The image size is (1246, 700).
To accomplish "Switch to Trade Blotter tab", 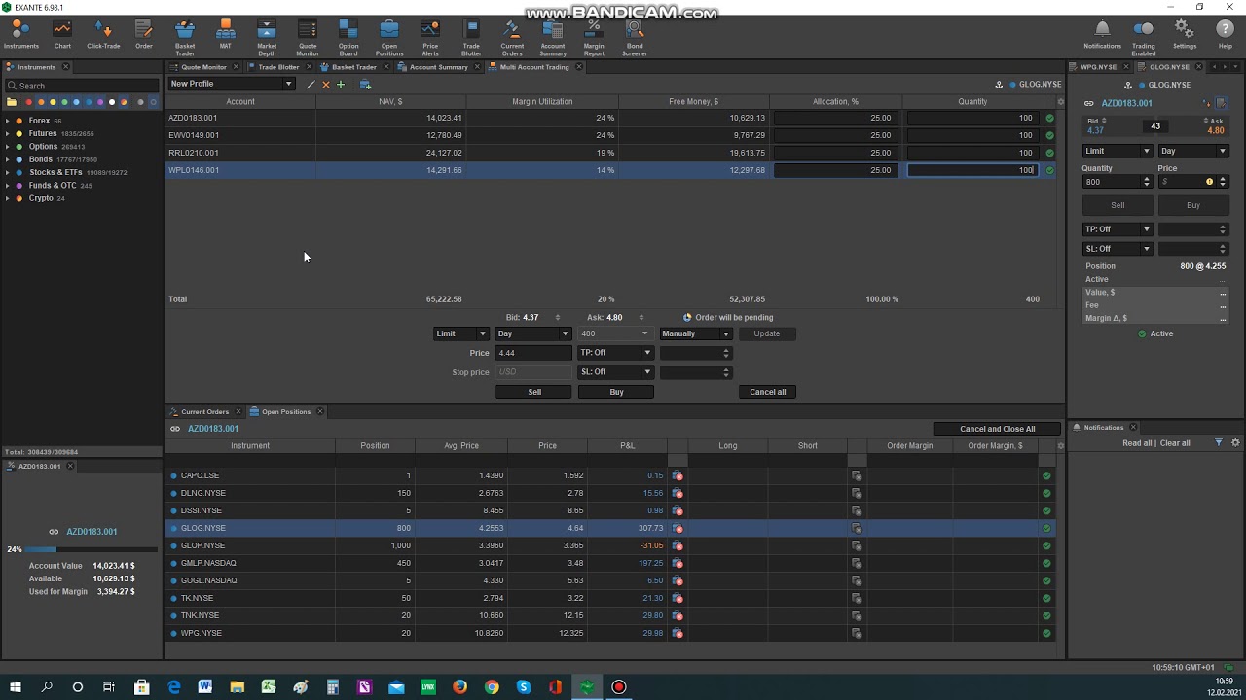I will click(278, 67).
